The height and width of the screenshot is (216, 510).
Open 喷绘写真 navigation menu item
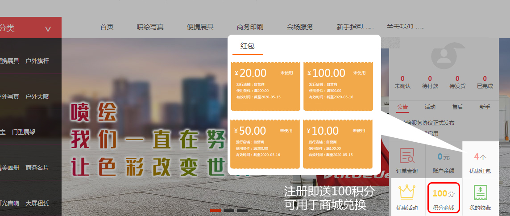tap(150, 27)
